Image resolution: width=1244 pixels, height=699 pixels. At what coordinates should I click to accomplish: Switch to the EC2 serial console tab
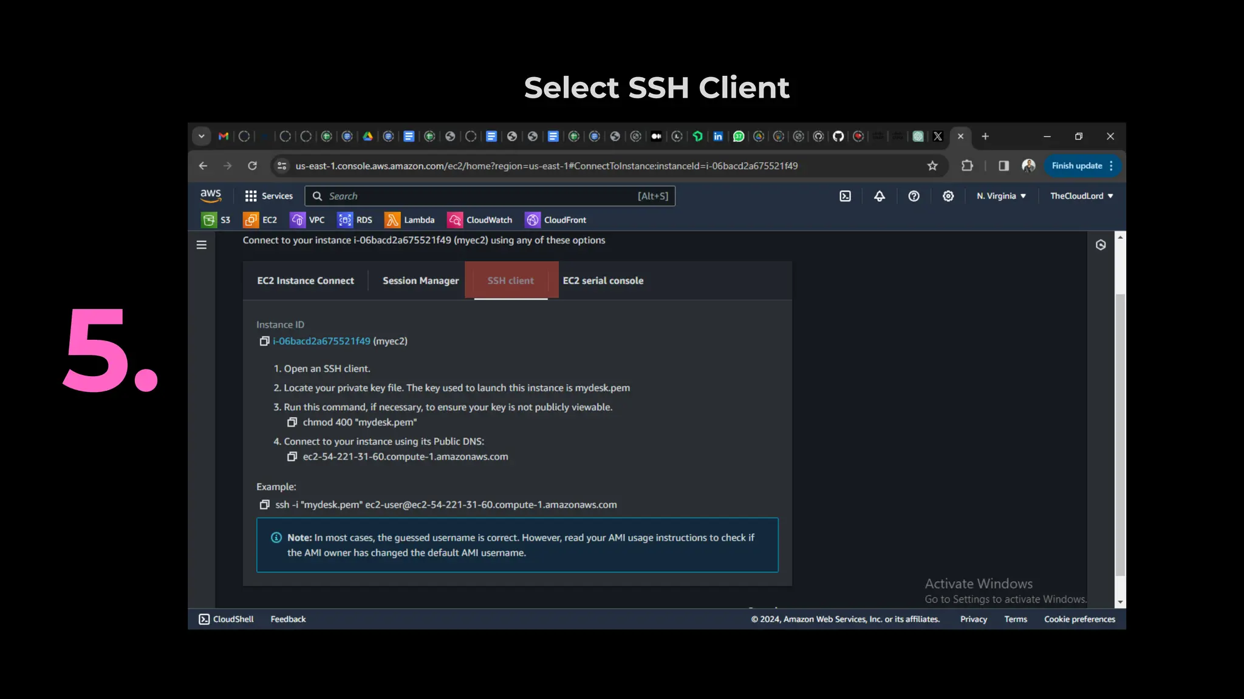click(x=603, y=281)
